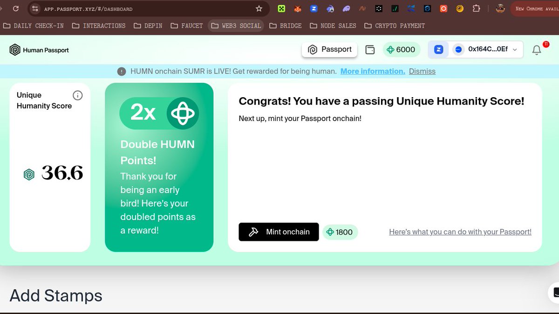Bookmark this page with the star
Viewport: 559px width, 314px height.
pyautogui.click(x=259, y=8)
